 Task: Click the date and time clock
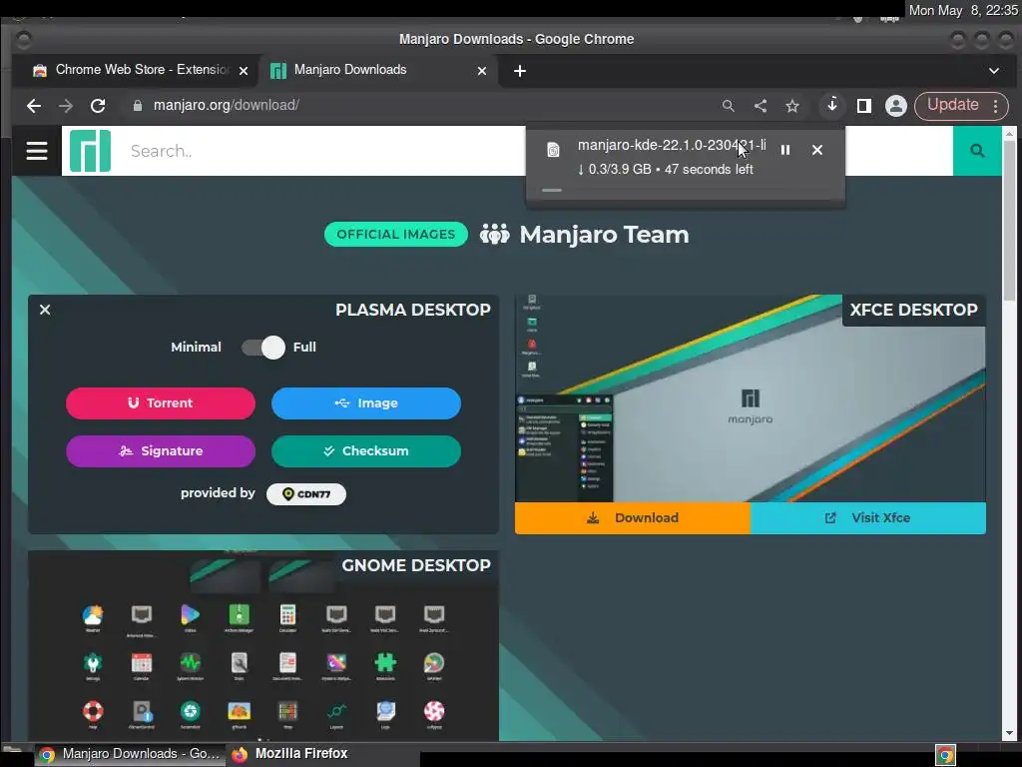pos(963,10)
